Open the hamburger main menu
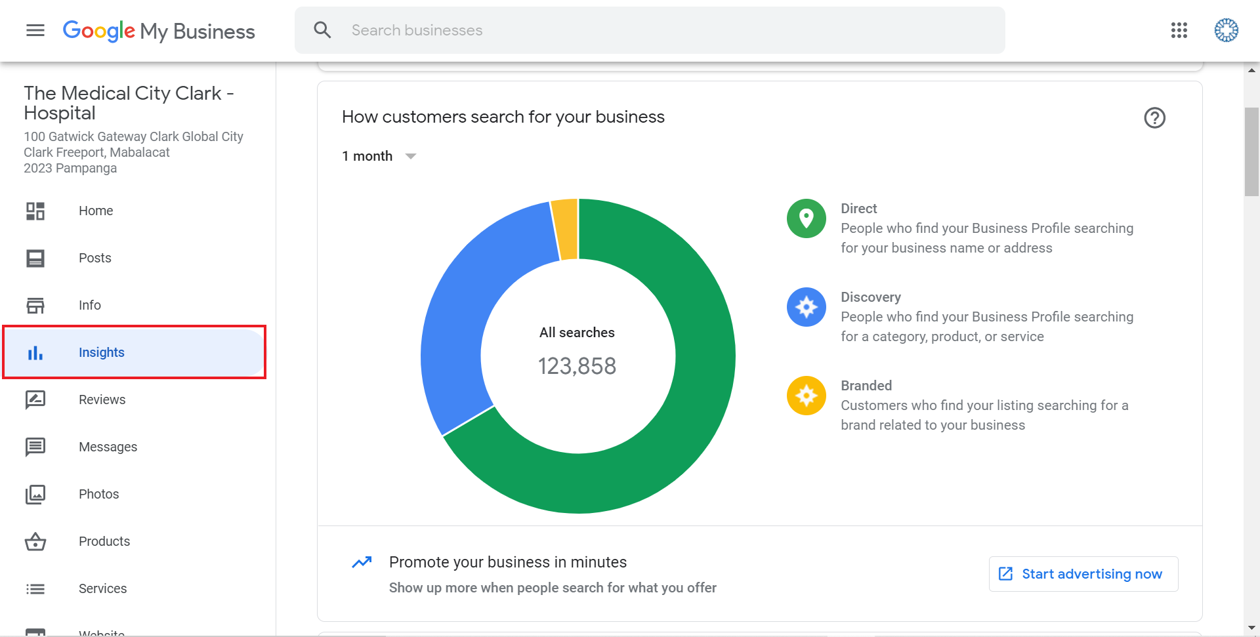This screenshot has width=1260, height=637. click(35, 30)
